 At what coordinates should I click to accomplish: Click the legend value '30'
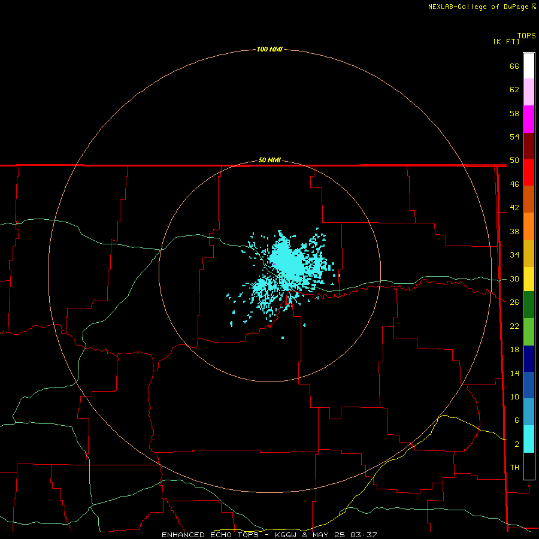514,278
